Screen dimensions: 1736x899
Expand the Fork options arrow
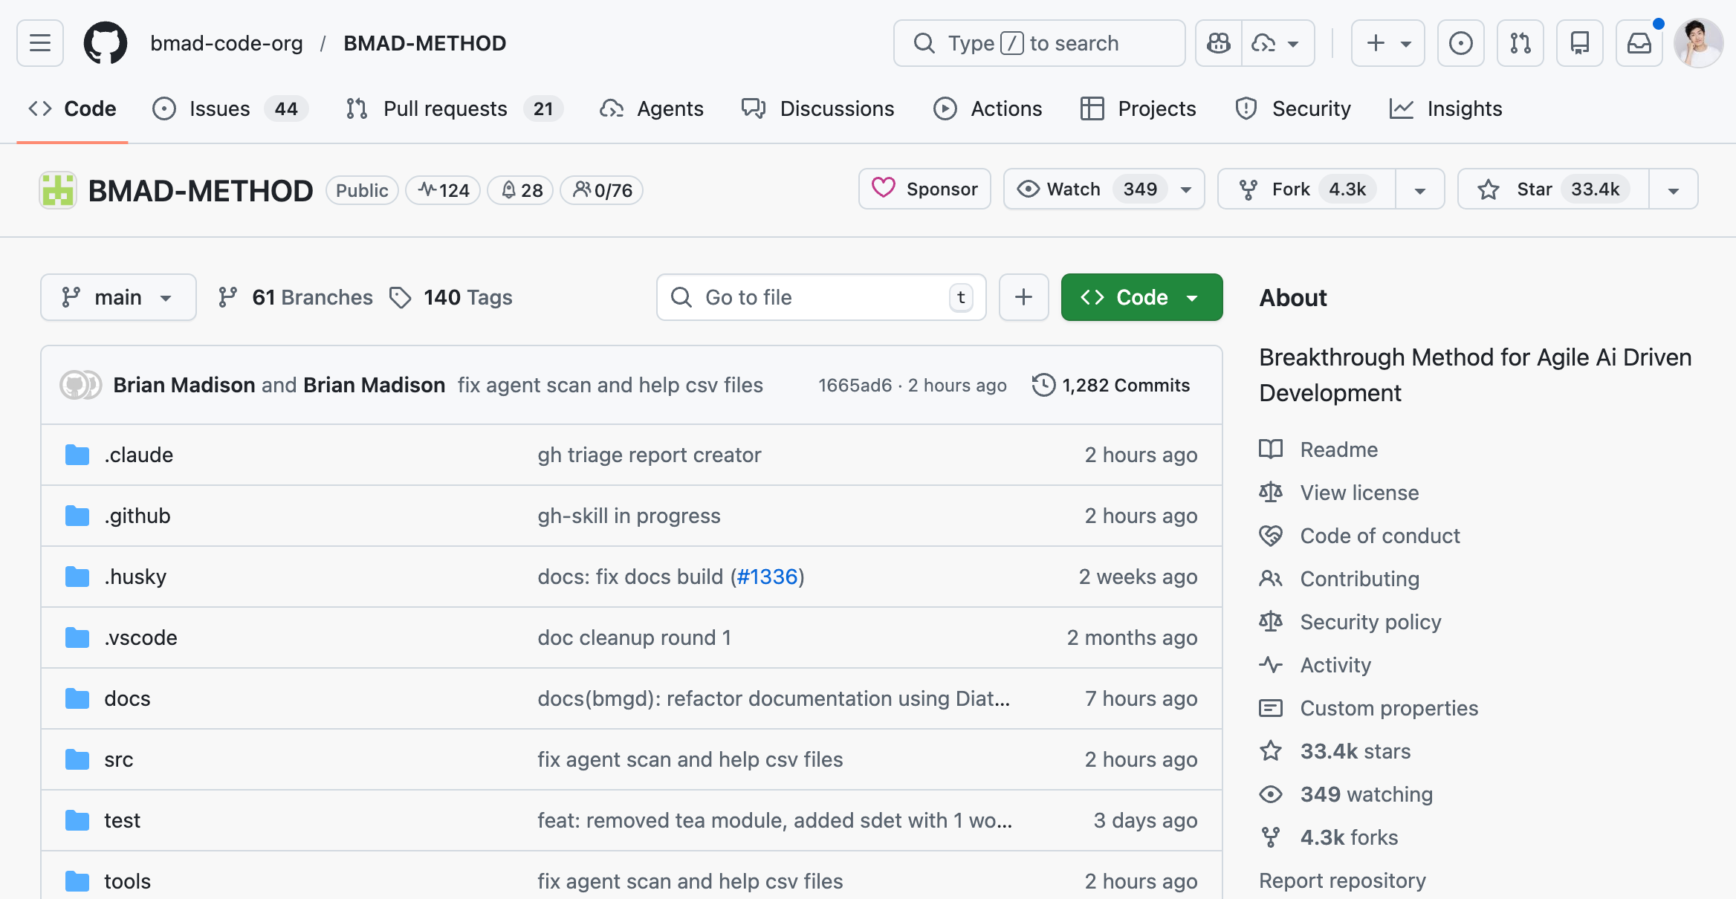pyautogui.click(x=1419, y=189)
